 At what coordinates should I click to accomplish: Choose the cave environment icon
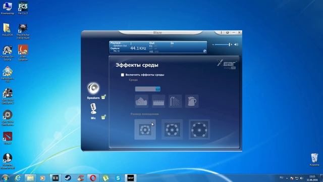click(x=141, y=101)
